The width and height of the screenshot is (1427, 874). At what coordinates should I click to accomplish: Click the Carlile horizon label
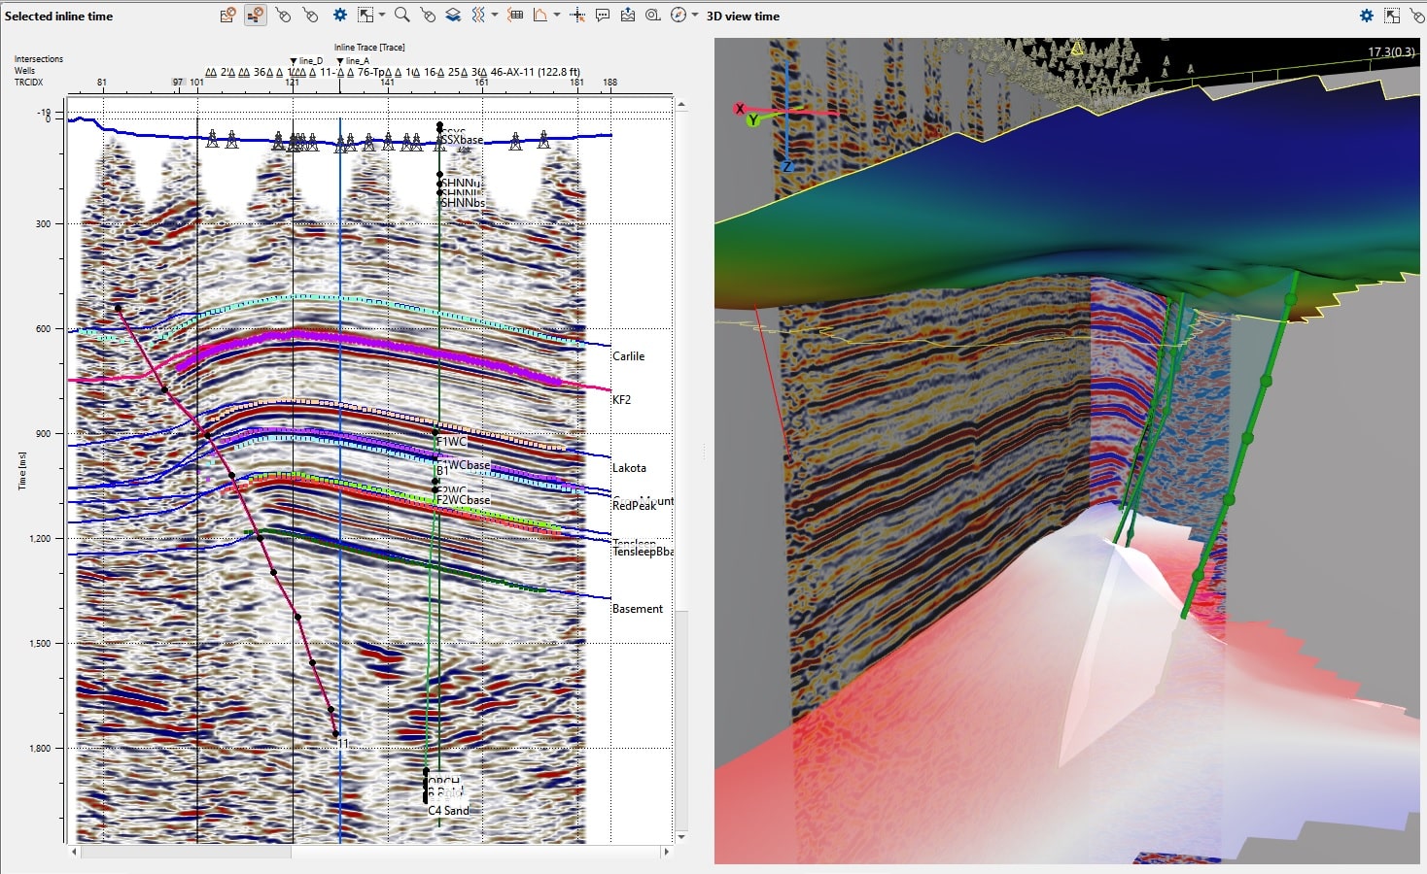click(628, 356)
